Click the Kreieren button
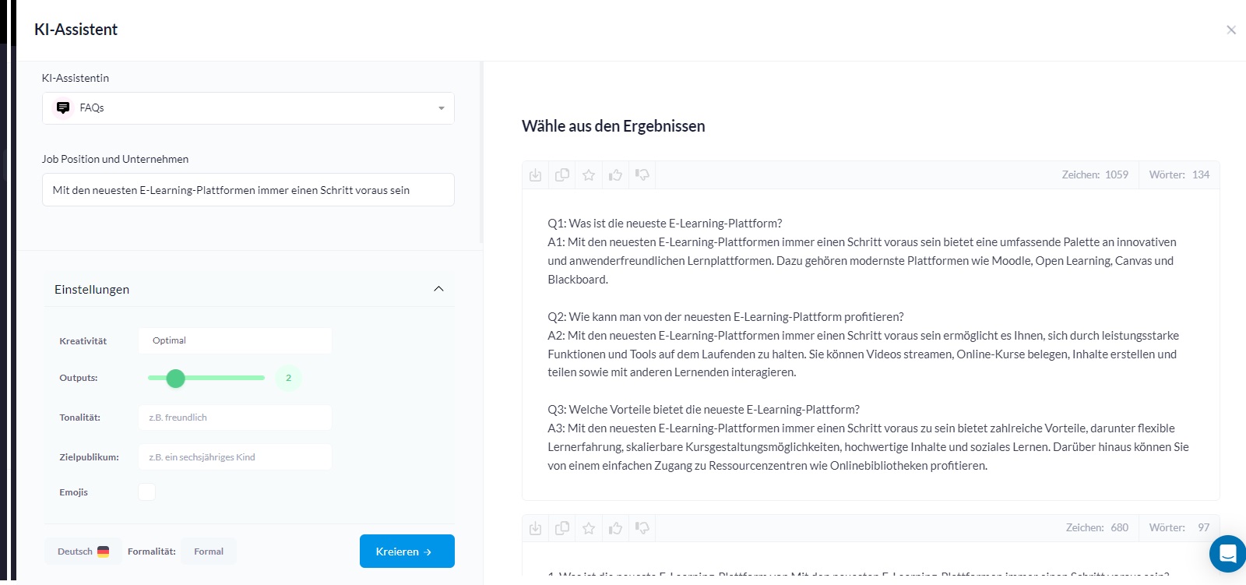The image size is (1246, 585). pos(407,552)
